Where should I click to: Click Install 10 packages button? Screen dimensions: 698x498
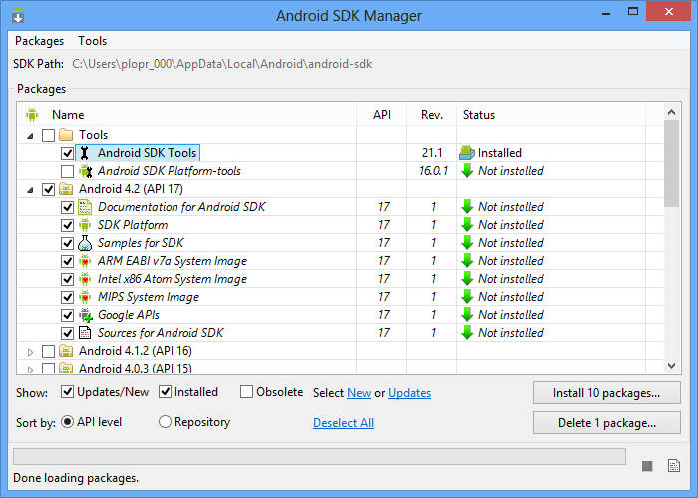[606, 393]
